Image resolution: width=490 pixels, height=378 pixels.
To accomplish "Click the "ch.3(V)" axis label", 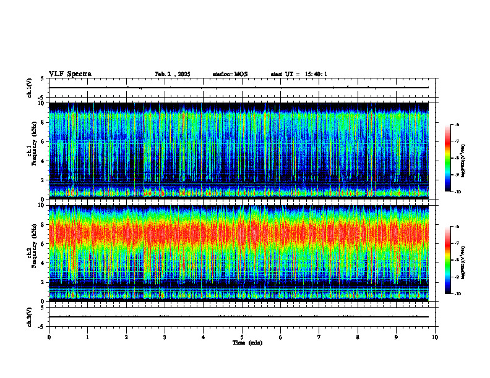I will (30, 317).
